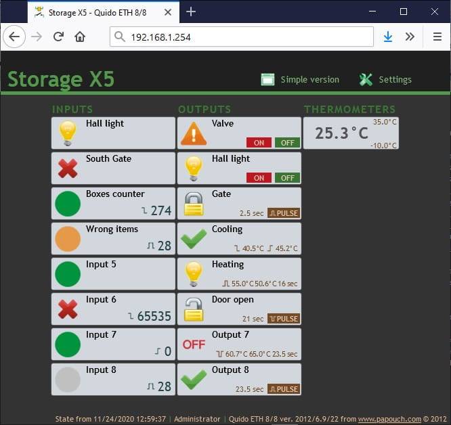Open a new browser tab

coord(191,12)
